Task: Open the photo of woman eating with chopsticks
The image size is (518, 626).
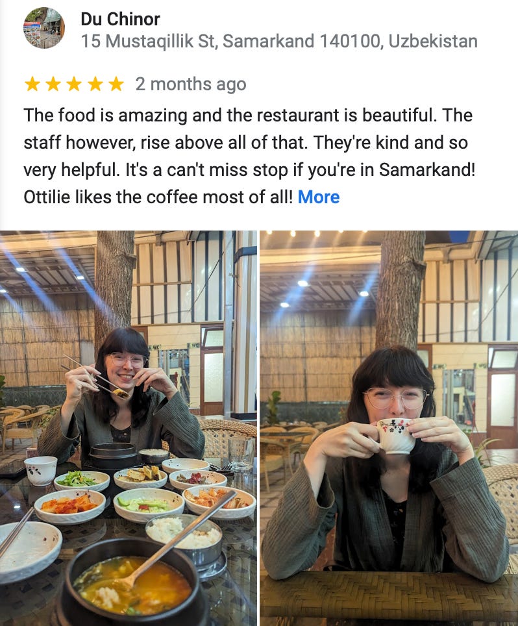Action: [128, 428]
